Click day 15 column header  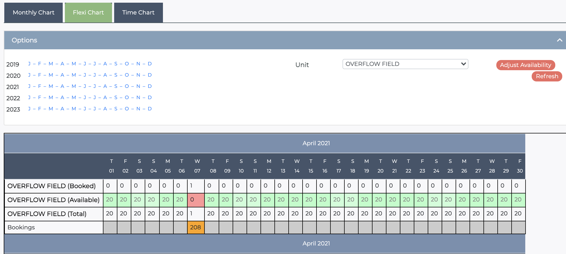[311, 166]
